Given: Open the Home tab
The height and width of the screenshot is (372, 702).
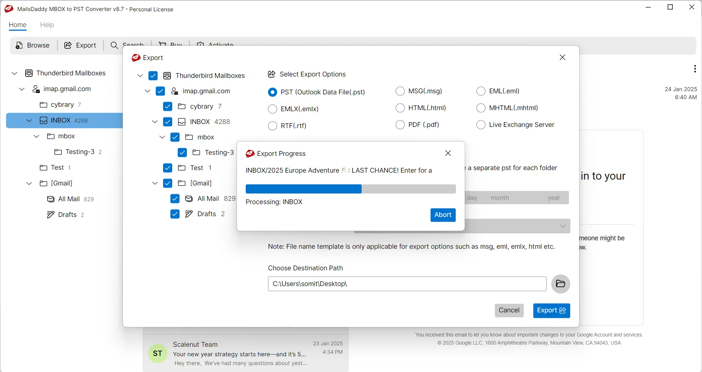Looking at the screenshot, I should pyautogui.click(x=18, y=25).
